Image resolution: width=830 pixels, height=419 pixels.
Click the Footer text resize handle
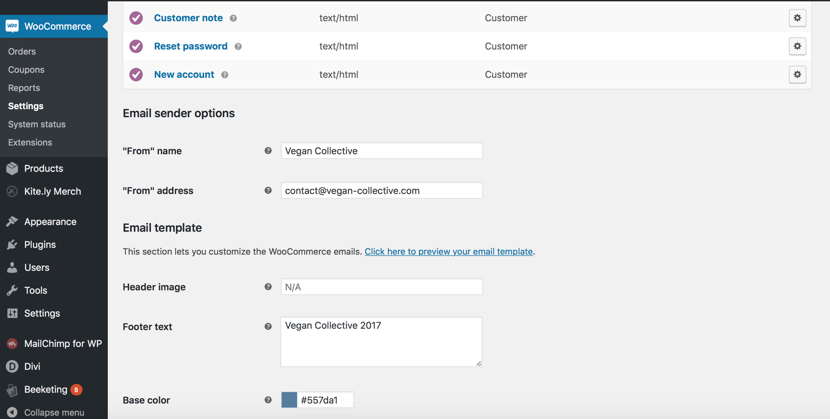tap(479, 363)
